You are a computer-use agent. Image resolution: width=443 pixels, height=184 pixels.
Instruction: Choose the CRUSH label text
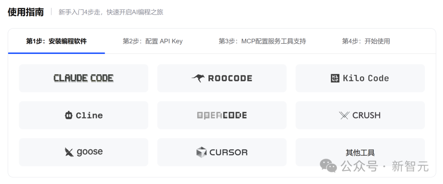pyautogui.click(x=366, y=115)
